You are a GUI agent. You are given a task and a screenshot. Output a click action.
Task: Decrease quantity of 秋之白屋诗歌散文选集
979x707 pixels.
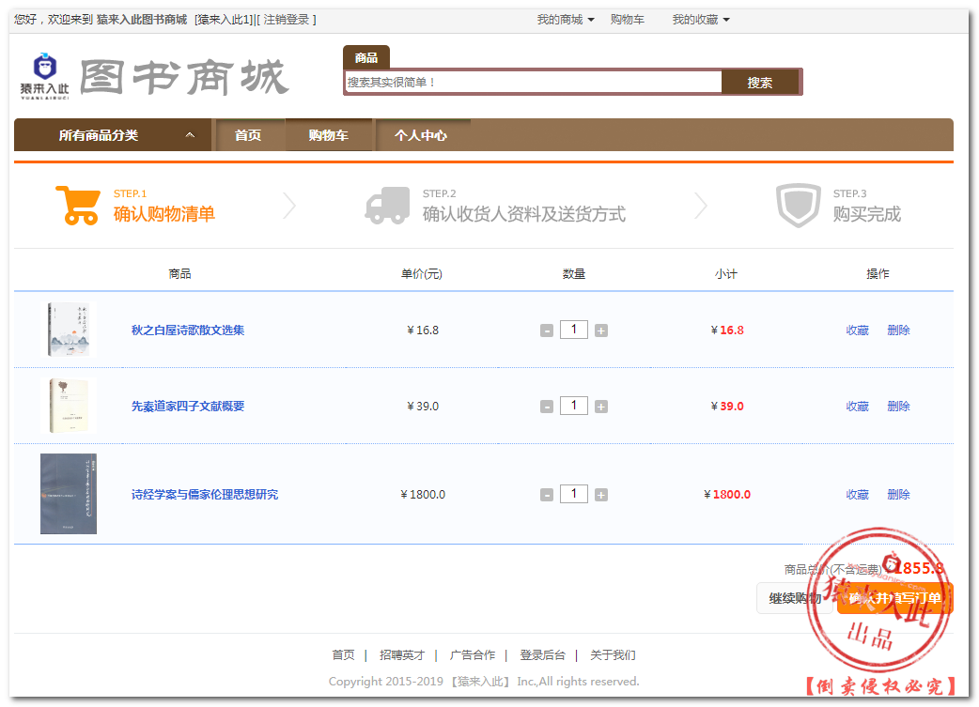coord(547,330)
